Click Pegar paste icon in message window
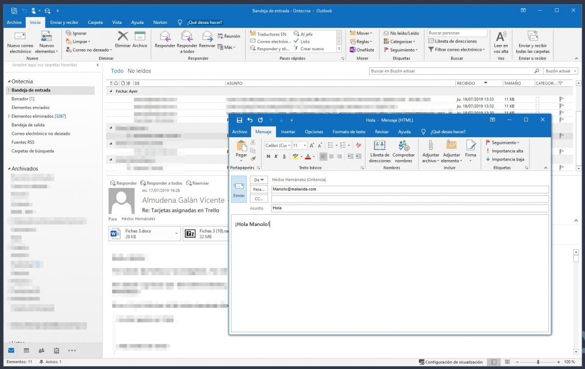Viewport: 585px width, 369px height. click(241, 146)
